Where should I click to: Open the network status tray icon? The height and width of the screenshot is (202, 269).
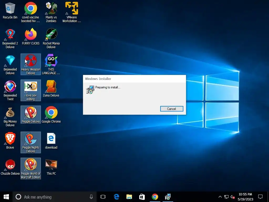[x=226, y=197]
